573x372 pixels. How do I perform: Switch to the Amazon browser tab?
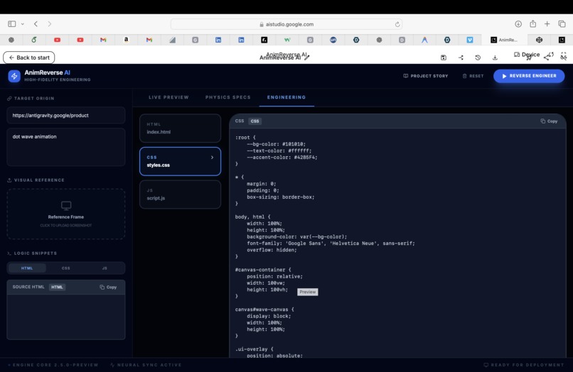[x=126, y=40]
